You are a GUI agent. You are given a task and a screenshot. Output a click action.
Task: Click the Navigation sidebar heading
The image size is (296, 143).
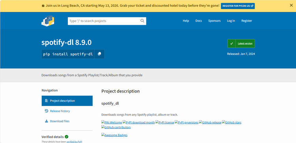tap(50, 90)
